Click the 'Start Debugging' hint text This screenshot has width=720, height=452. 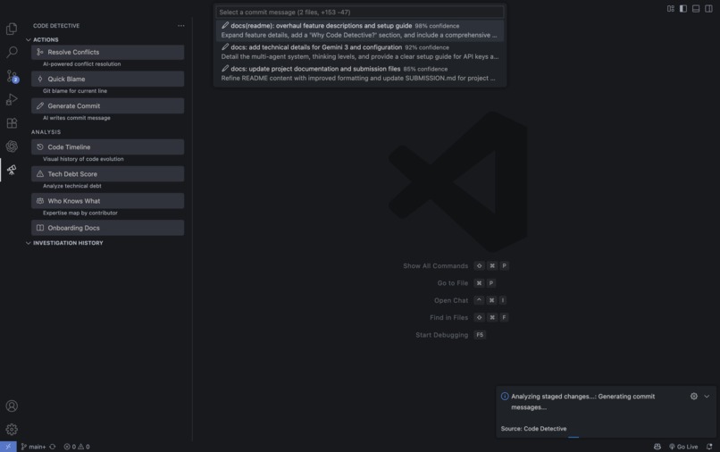click(x=441, y=335)
